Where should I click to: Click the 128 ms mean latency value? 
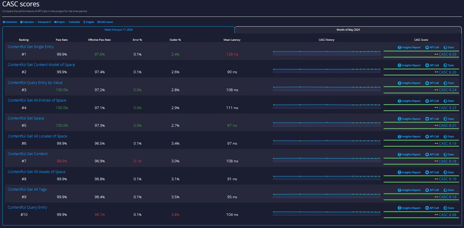(232, 54)
